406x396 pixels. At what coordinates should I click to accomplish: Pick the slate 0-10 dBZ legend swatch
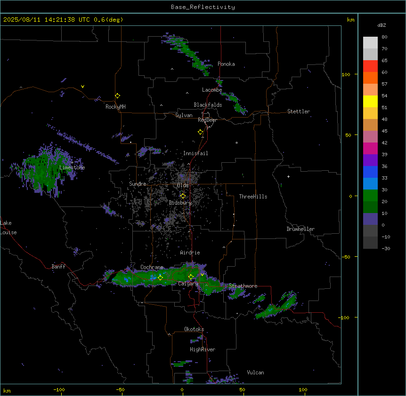coord(370,219)
